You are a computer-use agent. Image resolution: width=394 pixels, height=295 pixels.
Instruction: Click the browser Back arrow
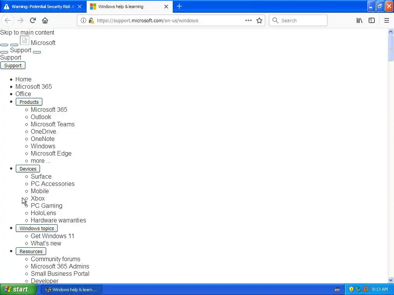tap(8, 20)
